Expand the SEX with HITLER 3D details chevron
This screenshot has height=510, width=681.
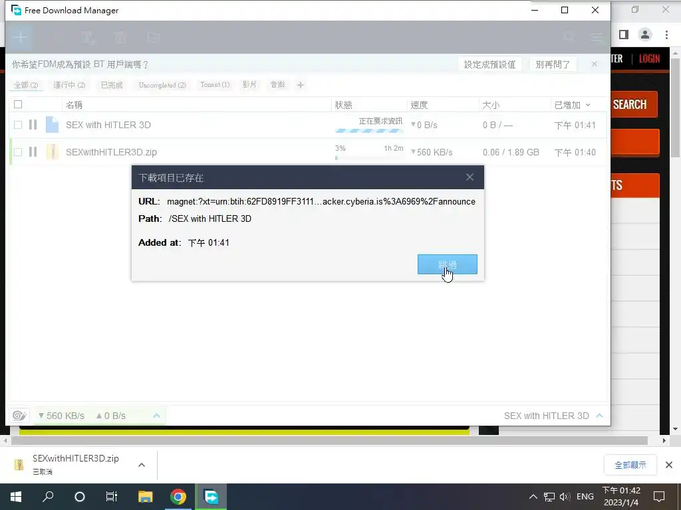(x=600, y=416)
